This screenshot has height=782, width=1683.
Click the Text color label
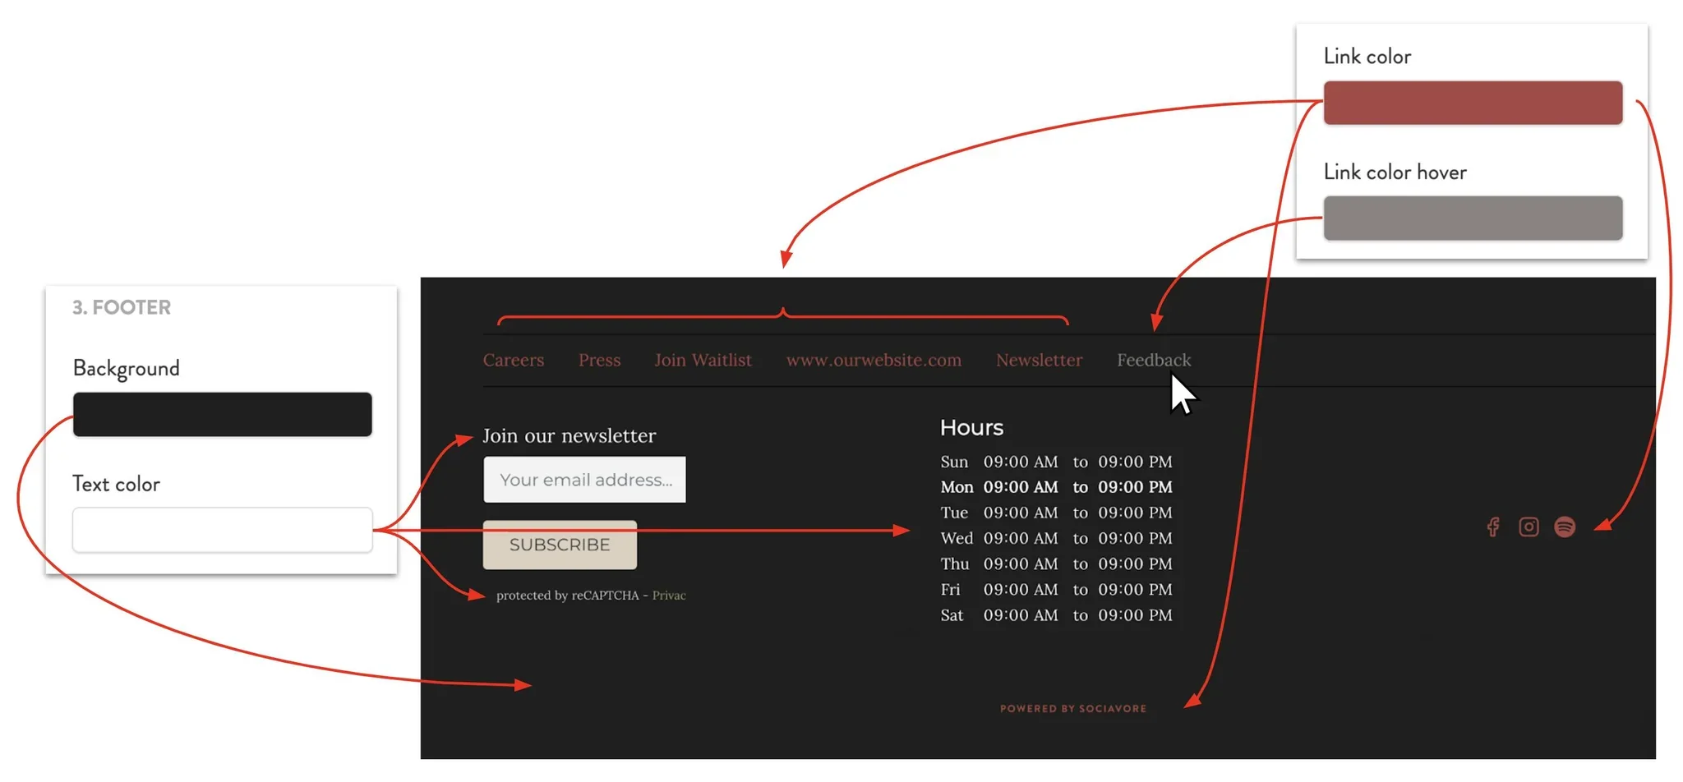click(x=116, y=484)
